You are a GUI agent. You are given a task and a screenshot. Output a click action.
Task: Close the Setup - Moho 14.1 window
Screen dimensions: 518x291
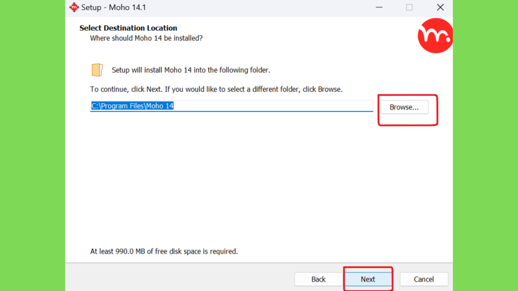click(440, 7)
